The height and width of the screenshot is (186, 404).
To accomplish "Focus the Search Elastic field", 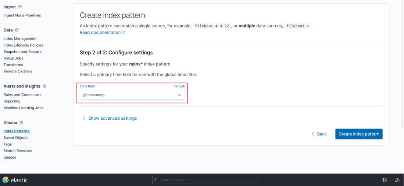I will tap(205, 180).
